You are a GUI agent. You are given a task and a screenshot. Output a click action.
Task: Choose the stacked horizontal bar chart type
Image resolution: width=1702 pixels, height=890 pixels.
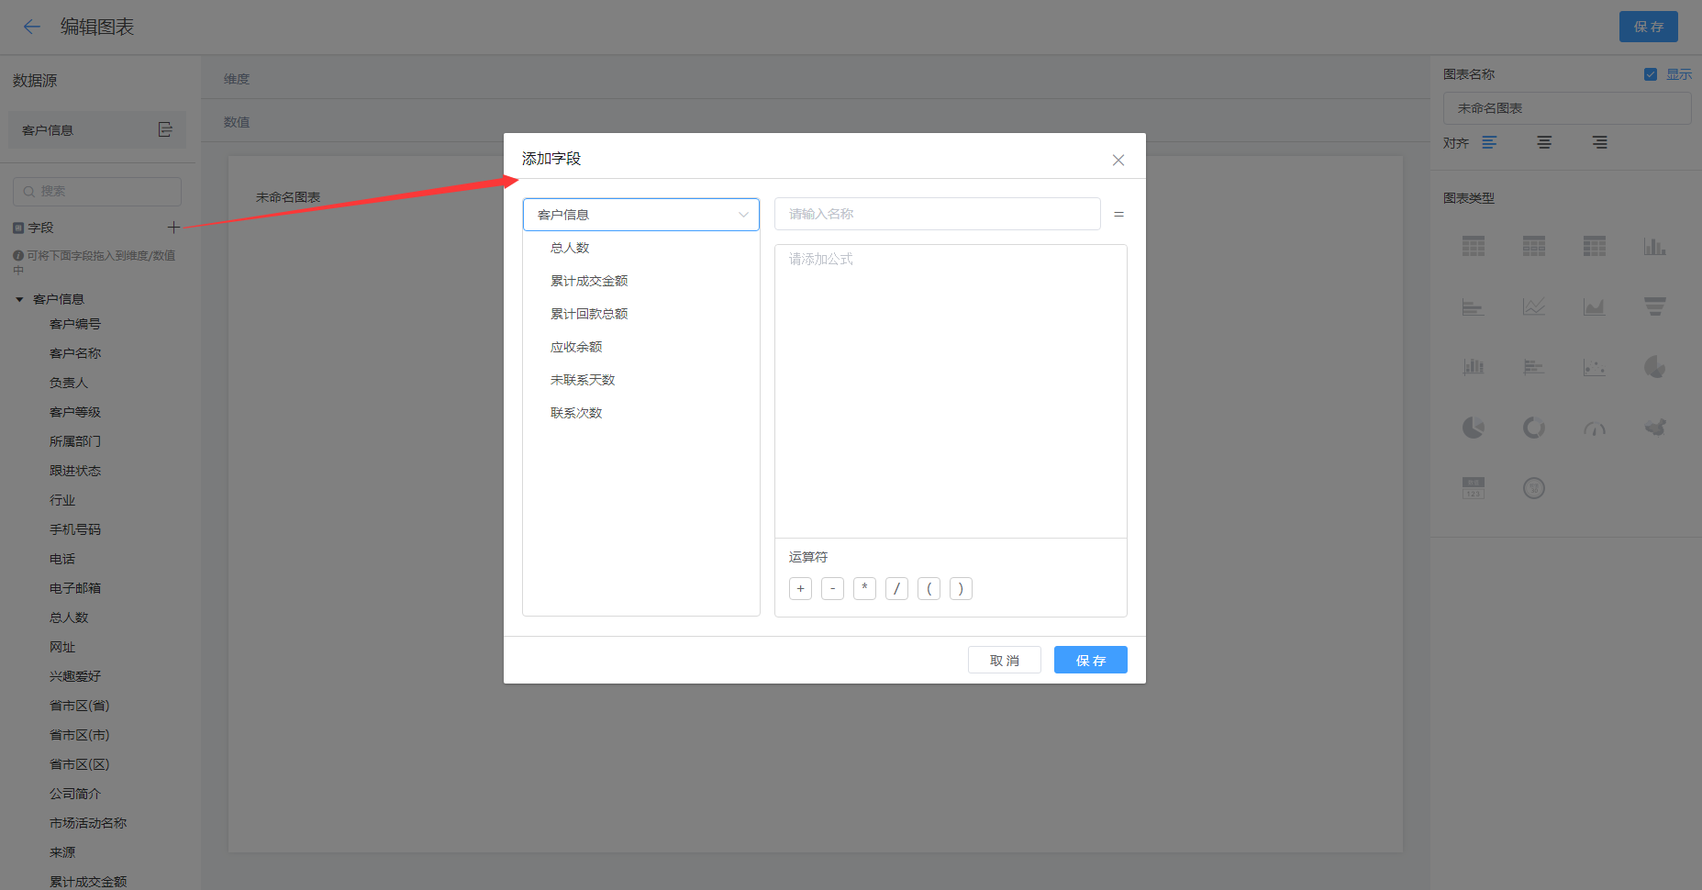click(x=1534, y=367)
